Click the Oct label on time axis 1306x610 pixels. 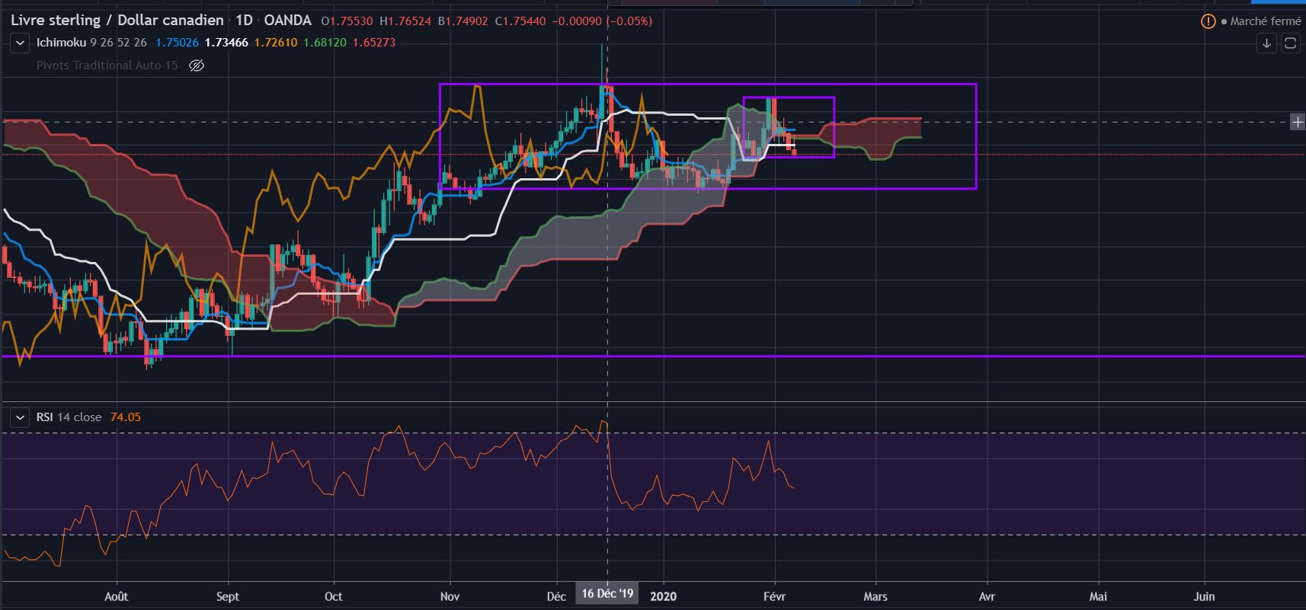tap(333, 596)
